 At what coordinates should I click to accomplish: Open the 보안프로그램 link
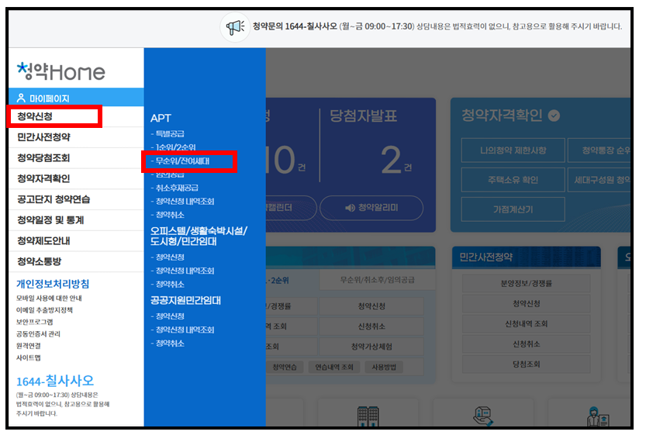pyautogui.click(x=35, y=322)
